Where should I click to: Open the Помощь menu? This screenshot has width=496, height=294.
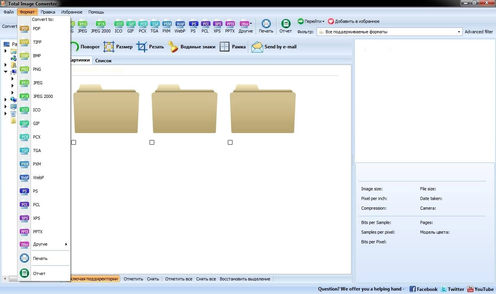(96, 12)
